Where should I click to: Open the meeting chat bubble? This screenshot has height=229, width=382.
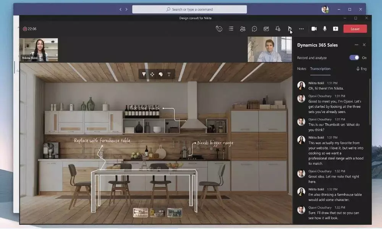tap(254, 29)
